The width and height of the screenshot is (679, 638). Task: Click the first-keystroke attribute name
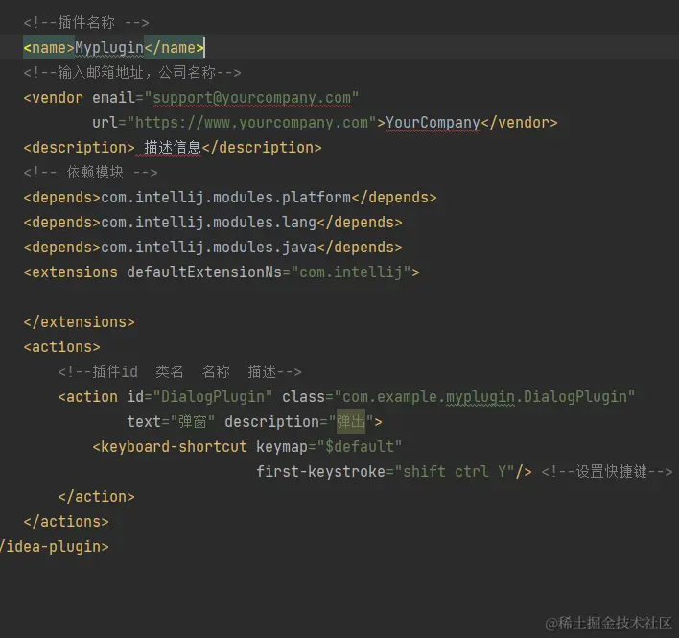pyautogui.click(x=320, y=472)
